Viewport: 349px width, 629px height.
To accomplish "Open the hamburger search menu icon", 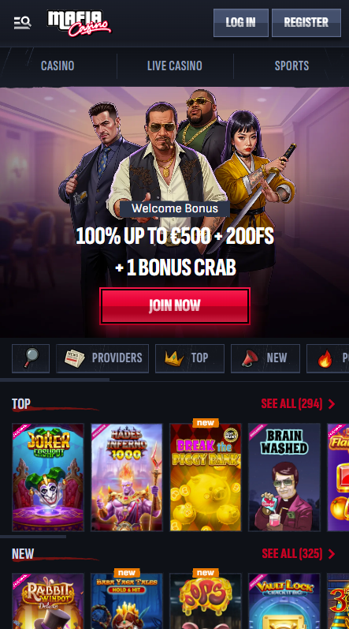I will pos(22,23).
